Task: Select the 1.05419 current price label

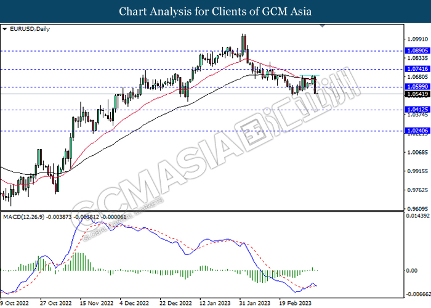Action: [x=417, y=94]
